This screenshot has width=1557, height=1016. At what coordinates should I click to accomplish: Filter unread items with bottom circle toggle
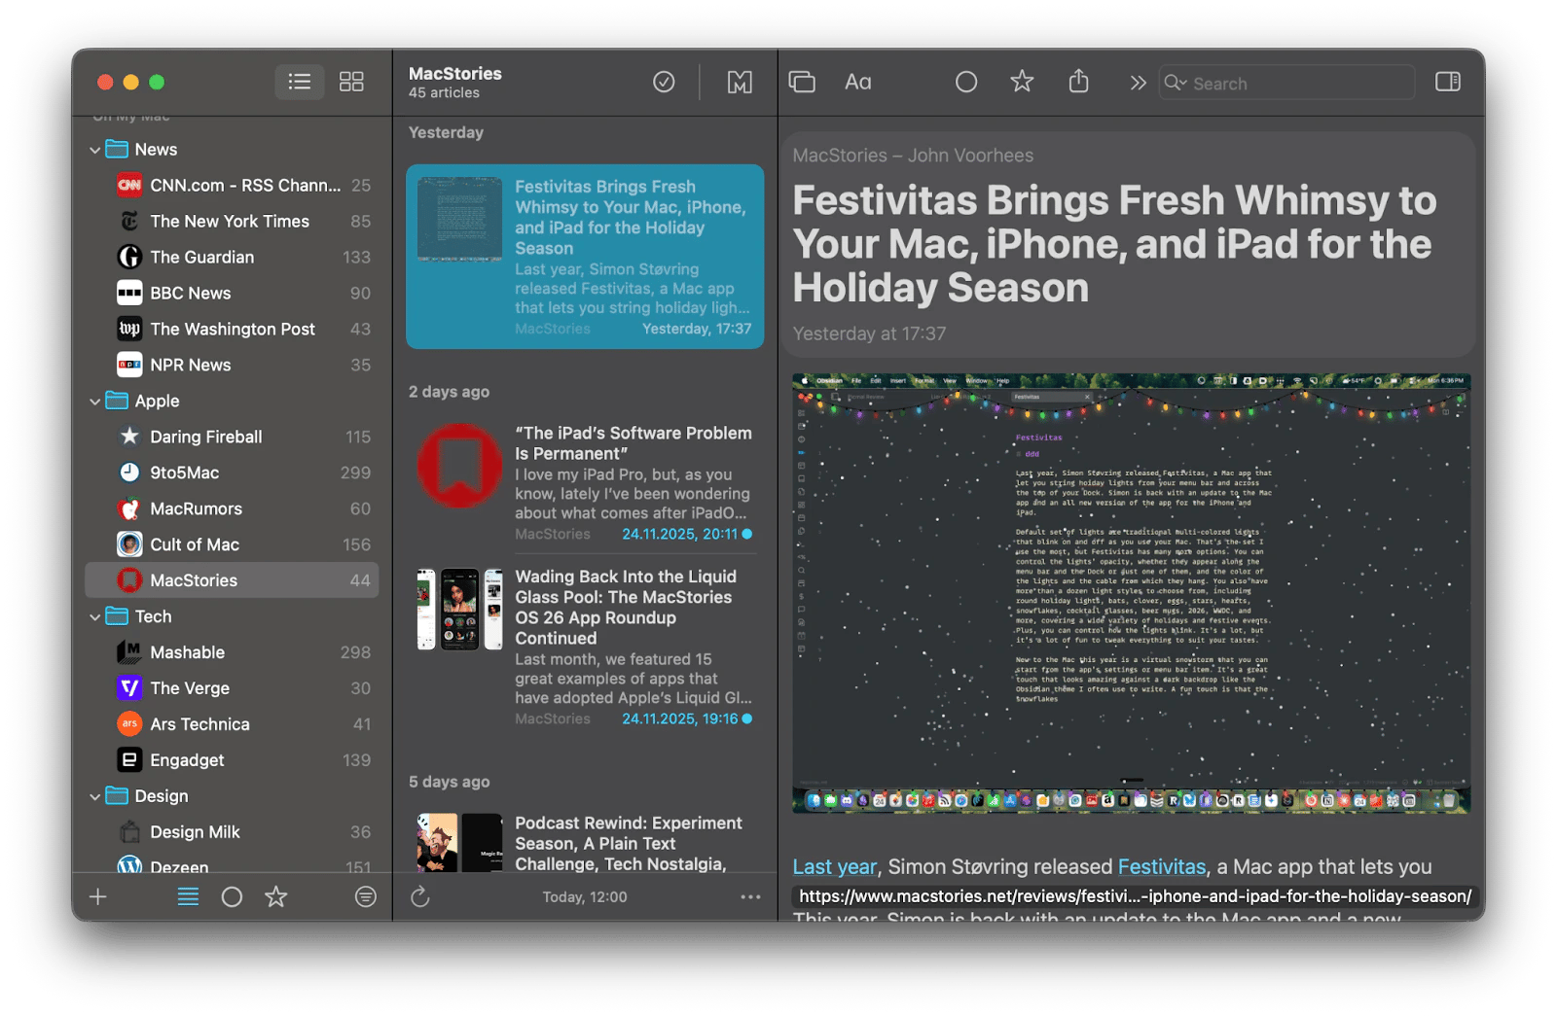232,896
